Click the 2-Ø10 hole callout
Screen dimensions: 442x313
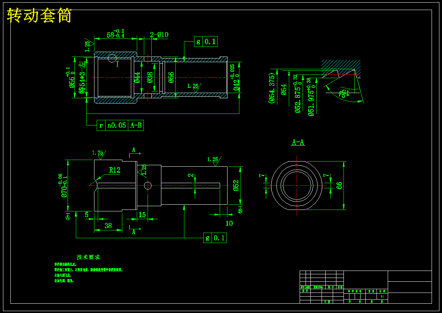pyautogui.click(x=159, y=35)
